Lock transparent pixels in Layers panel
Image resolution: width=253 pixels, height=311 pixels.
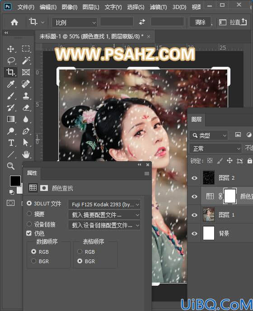click(210, 160)
